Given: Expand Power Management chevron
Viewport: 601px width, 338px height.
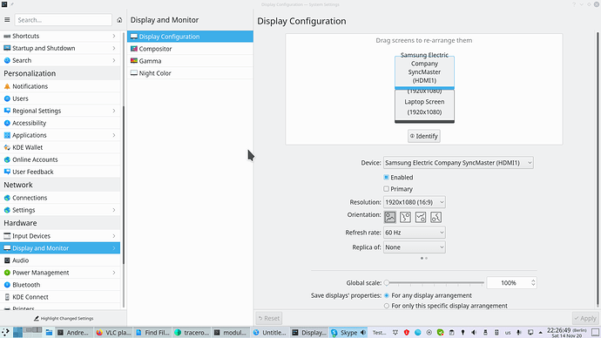Looking at the screenshot, I should point(114,273).
